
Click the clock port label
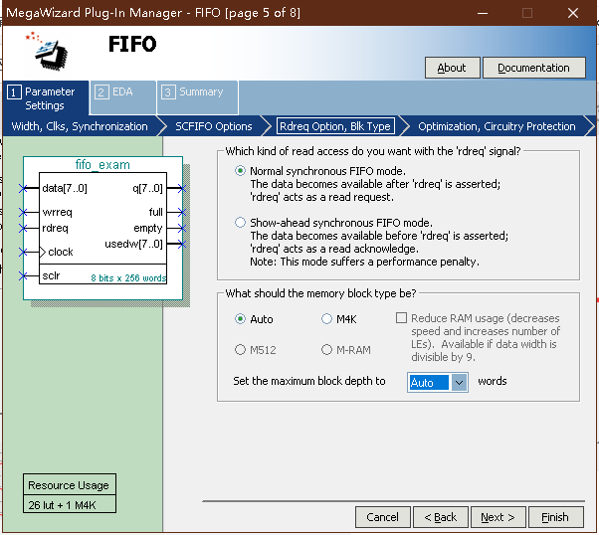coord(61,252)
